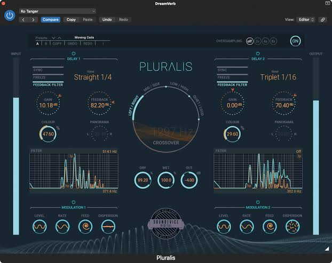Toggle Delay 1 power icon
Screen dimensions: 332x263
pos(74,53)
